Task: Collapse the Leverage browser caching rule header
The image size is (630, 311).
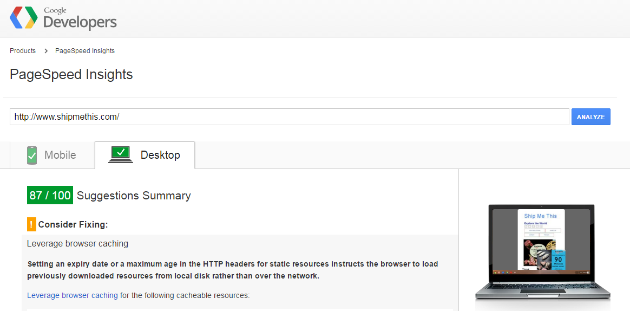Action: [78, 244]
